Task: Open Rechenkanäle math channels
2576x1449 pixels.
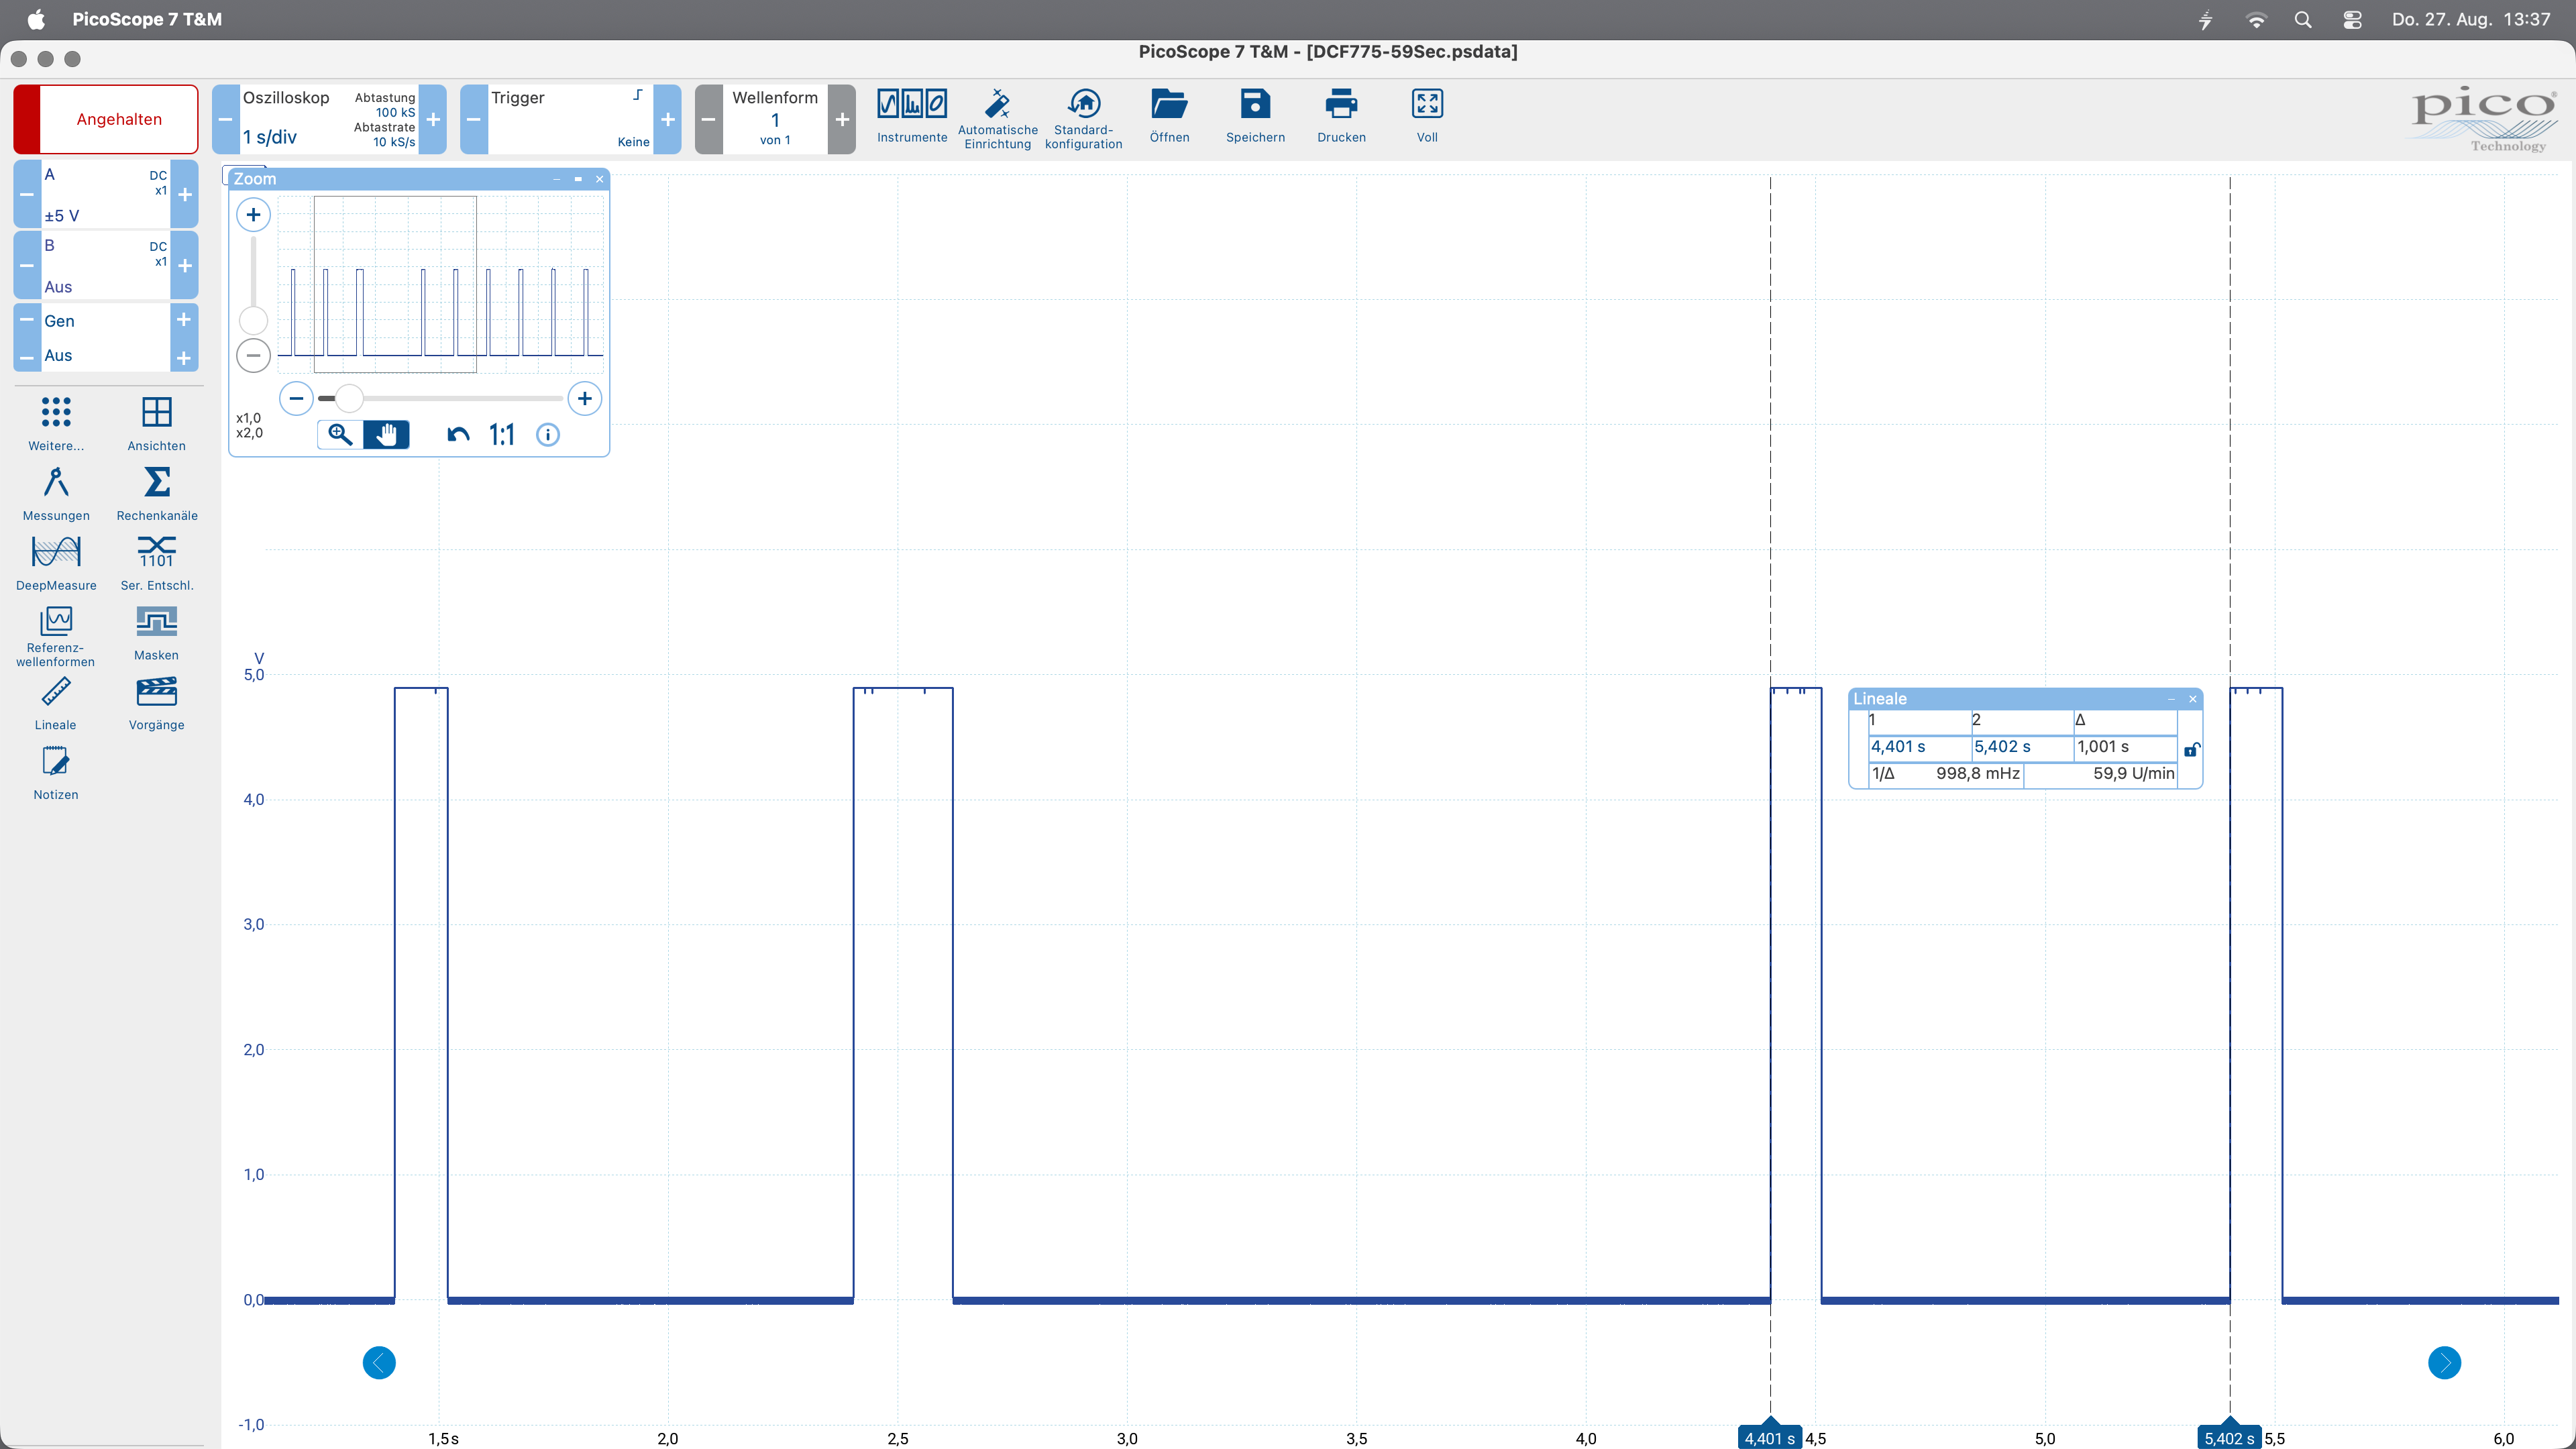Action: [157, 494]
